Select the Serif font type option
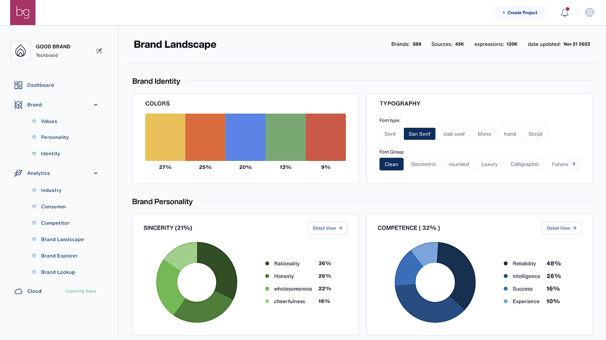 [390, 134]
